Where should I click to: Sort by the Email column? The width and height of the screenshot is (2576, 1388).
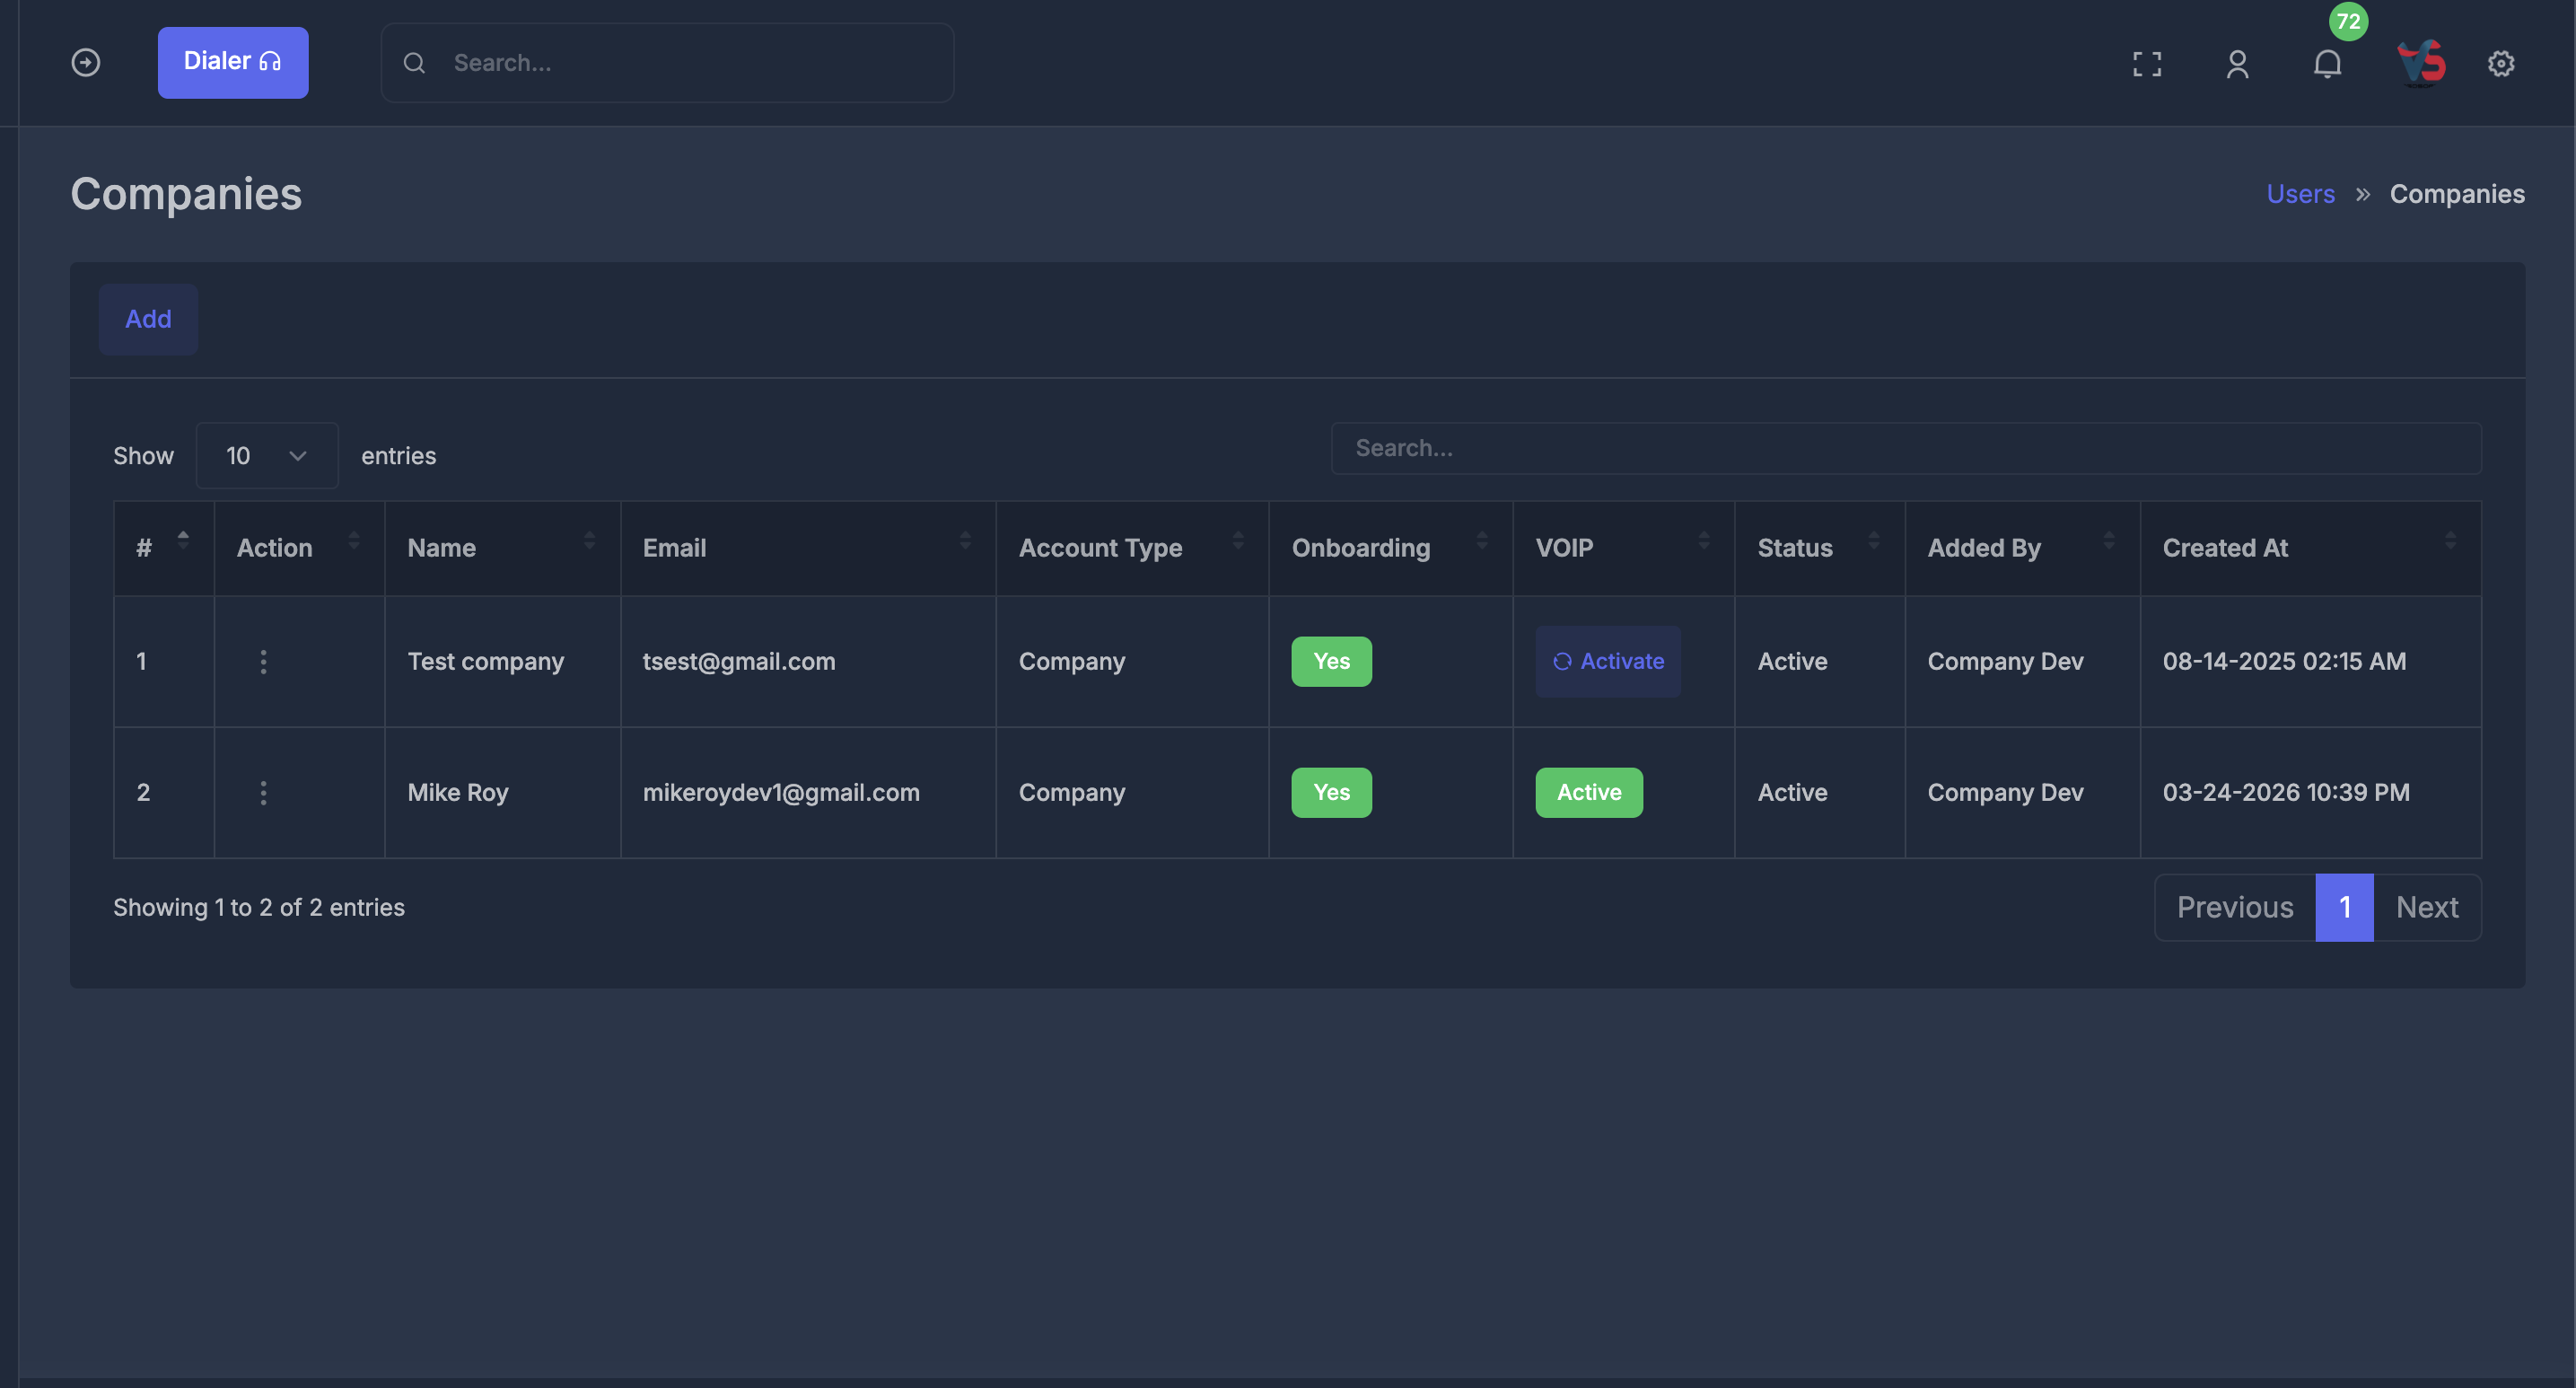[x=808, y=548]
